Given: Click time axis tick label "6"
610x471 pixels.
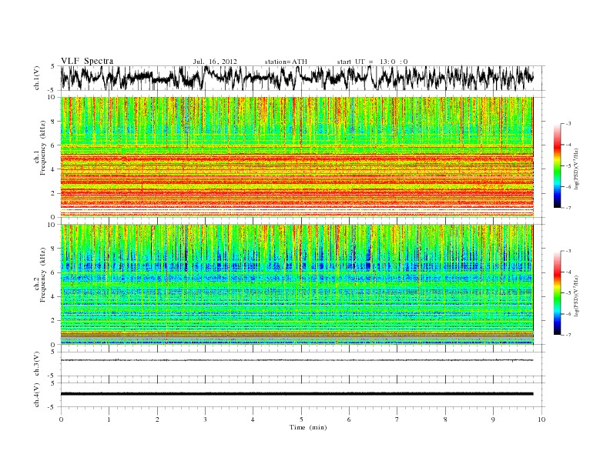Looking at the screenshot, I should [349, 419].
